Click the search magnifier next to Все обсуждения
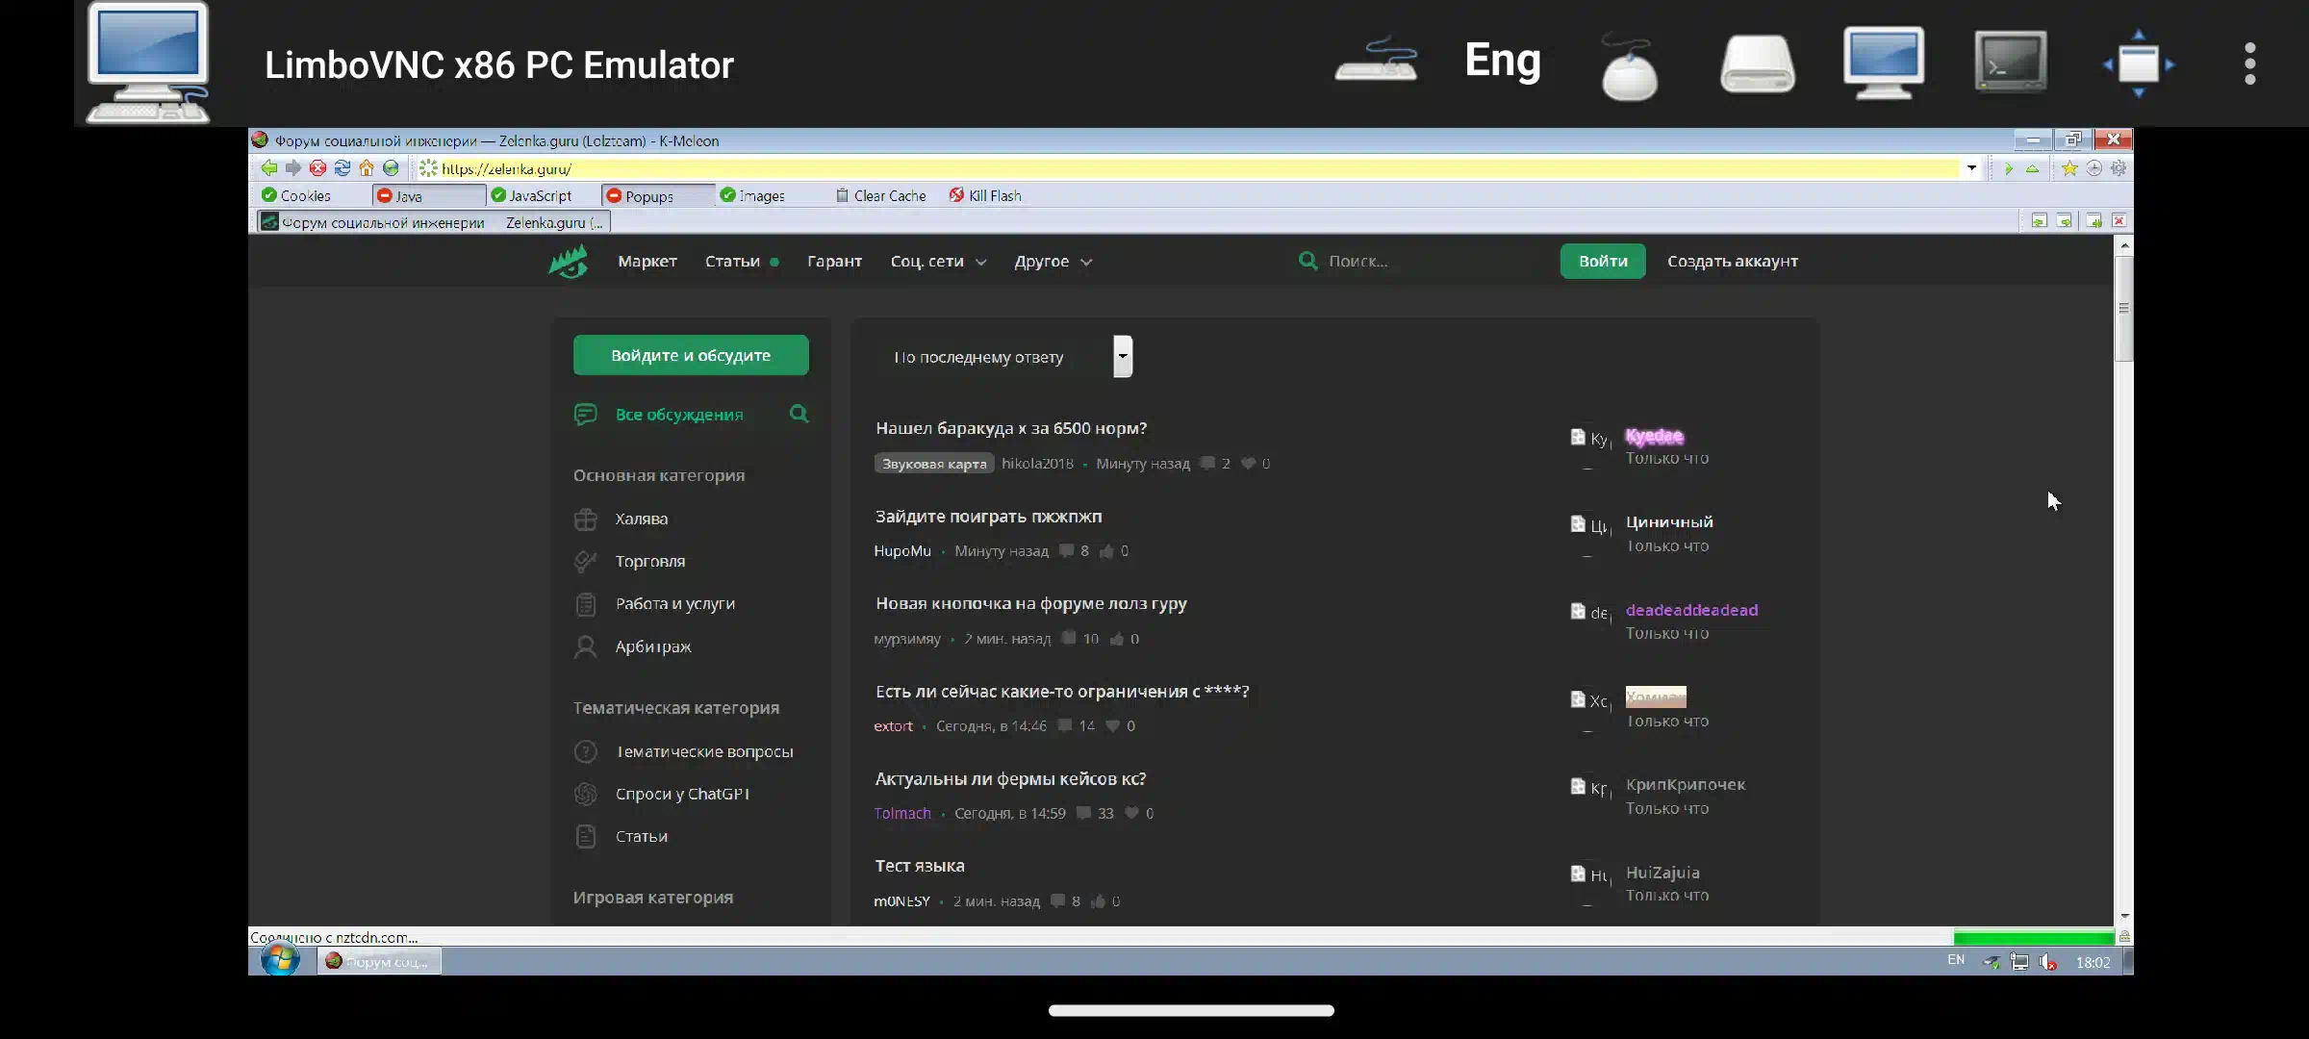2309x1039 pixels. pos(799,414)
